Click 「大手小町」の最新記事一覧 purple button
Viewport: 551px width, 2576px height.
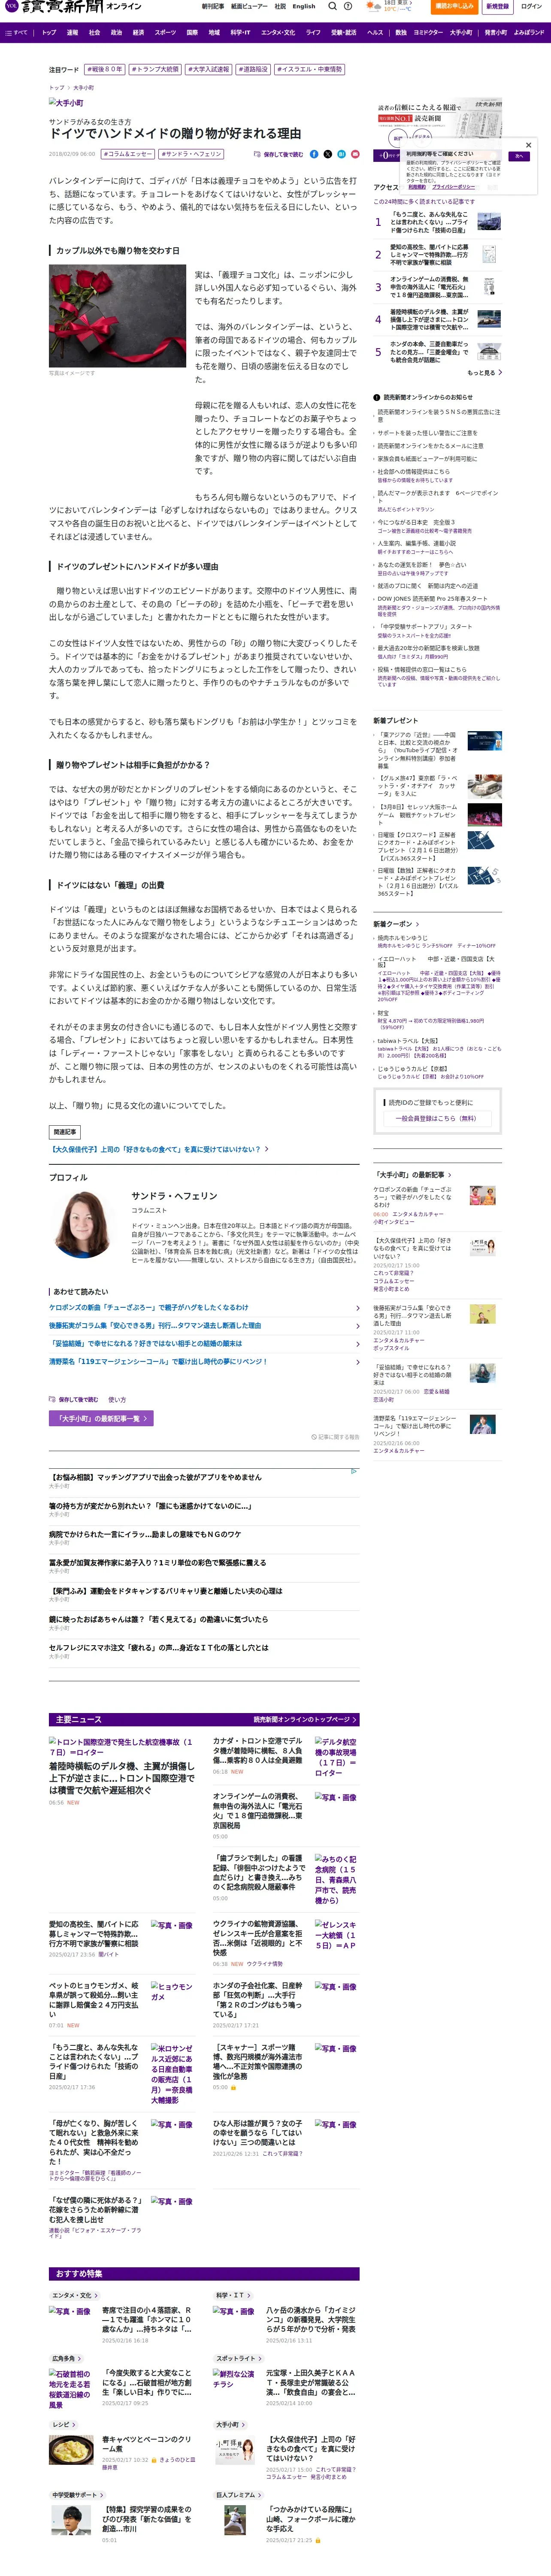[x=101, y=1418]
